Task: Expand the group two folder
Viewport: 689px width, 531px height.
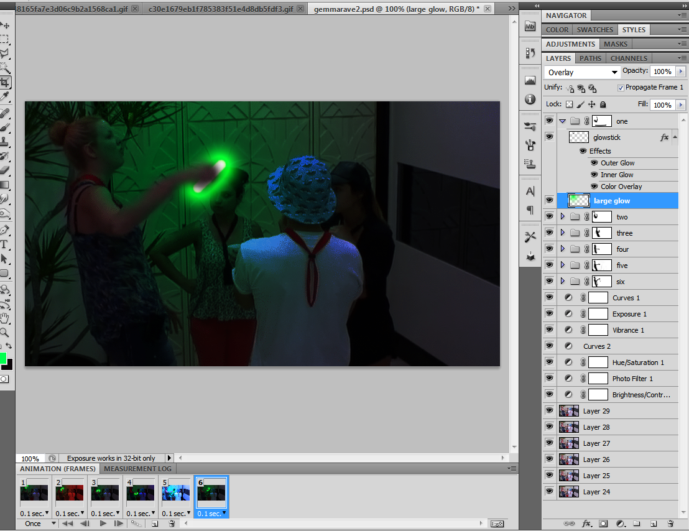Action: pyautogui.click(x=562, y=216)
